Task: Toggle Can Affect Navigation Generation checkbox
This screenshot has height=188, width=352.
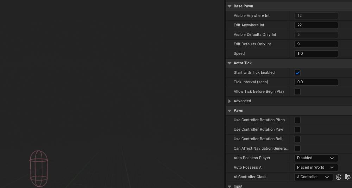Action: tap(297, 149)
